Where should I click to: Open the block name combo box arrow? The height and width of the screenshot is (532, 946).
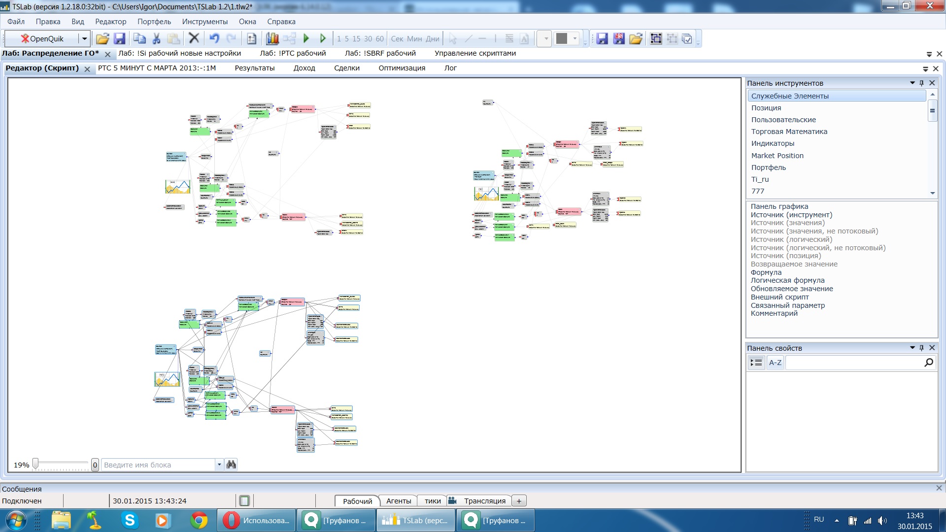219,465
